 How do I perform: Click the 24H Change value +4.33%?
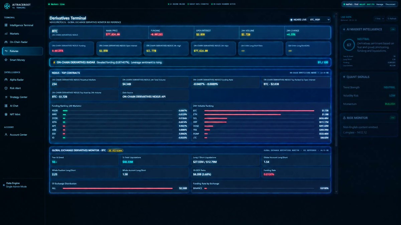(291, 34)
